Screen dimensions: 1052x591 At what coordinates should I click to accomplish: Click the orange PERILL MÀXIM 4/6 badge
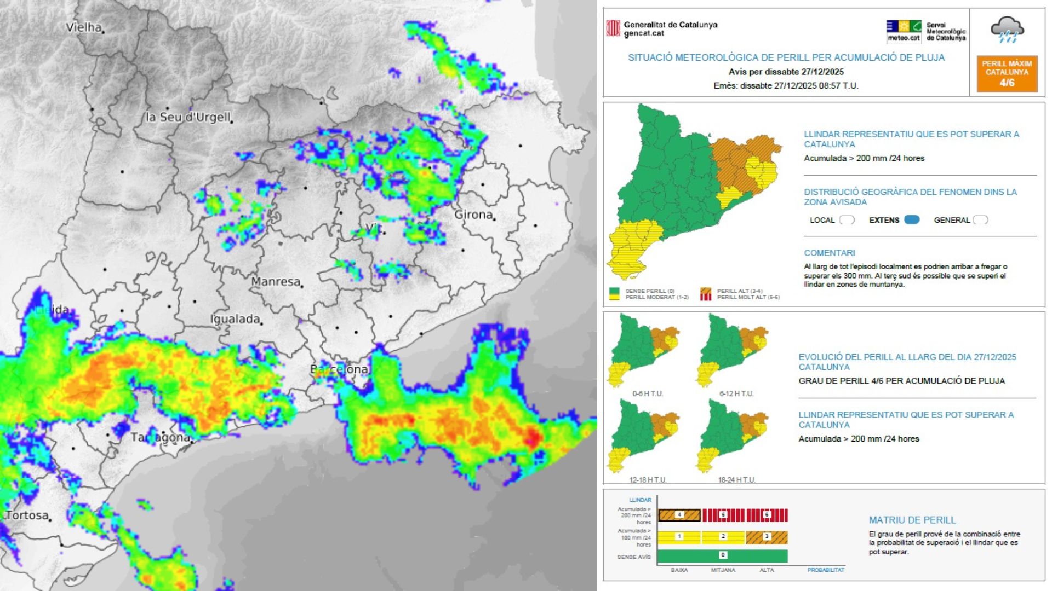pyautogui.click(x=1007, y=73)
